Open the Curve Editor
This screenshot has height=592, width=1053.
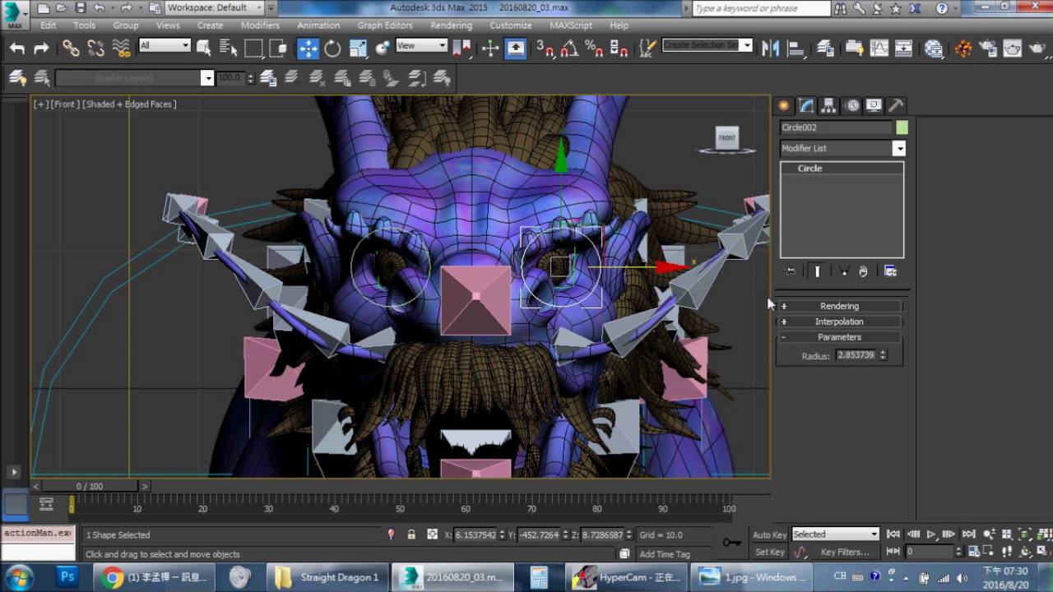(x=879, y=49)
